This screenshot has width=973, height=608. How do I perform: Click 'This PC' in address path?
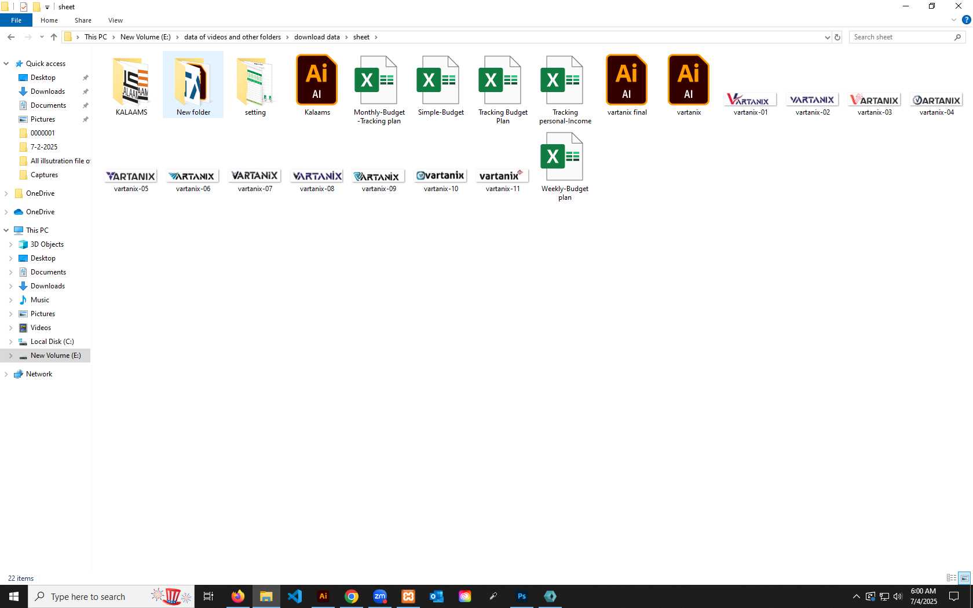coord(96,37)
